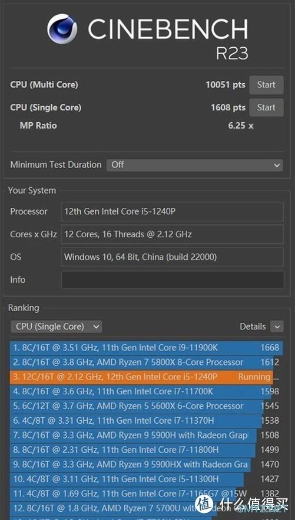Open the Minimum Test Duration dropdown
The image size is (295, 520).
coord(194,165)
